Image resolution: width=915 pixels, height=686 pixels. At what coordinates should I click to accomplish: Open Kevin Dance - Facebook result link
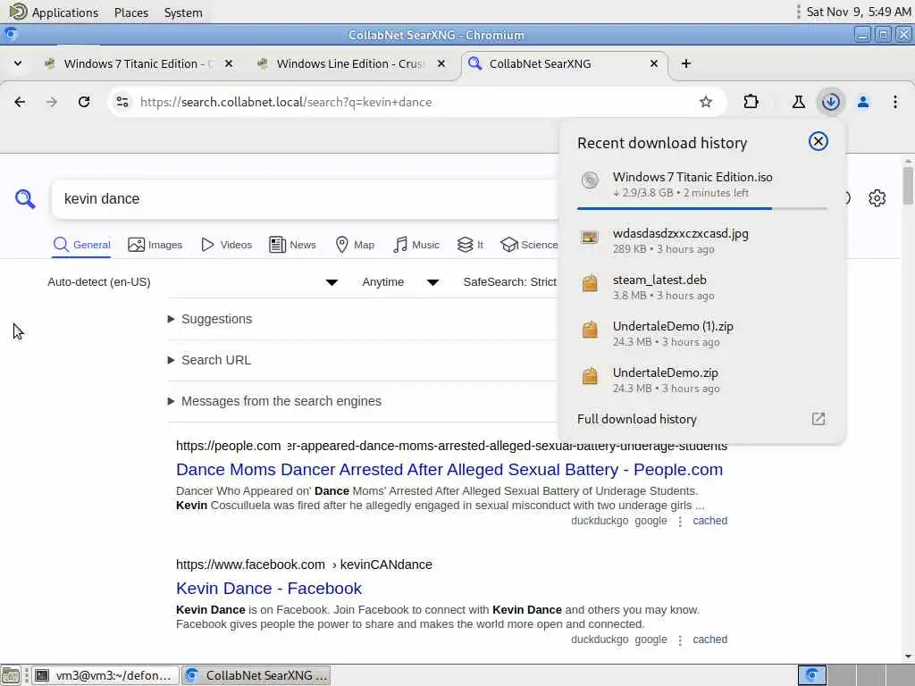(269, 589)
